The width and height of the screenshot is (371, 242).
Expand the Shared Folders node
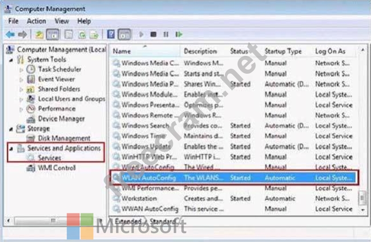pos(21,90)
